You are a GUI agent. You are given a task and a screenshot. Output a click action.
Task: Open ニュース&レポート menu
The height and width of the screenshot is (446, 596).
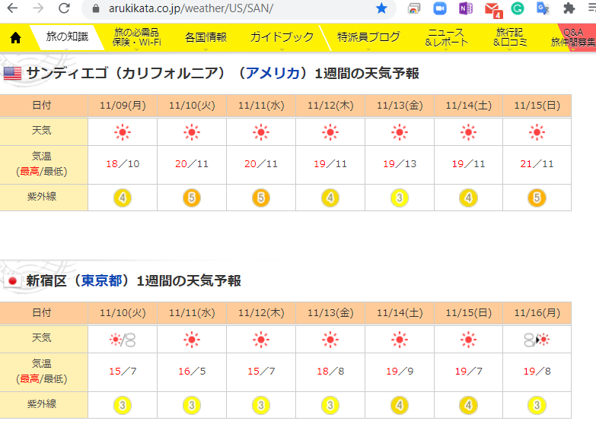click(446, 37)
